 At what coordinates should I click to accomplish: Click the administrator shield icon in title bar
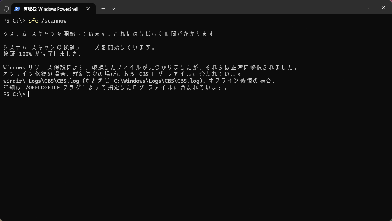[x=6, y=9]
